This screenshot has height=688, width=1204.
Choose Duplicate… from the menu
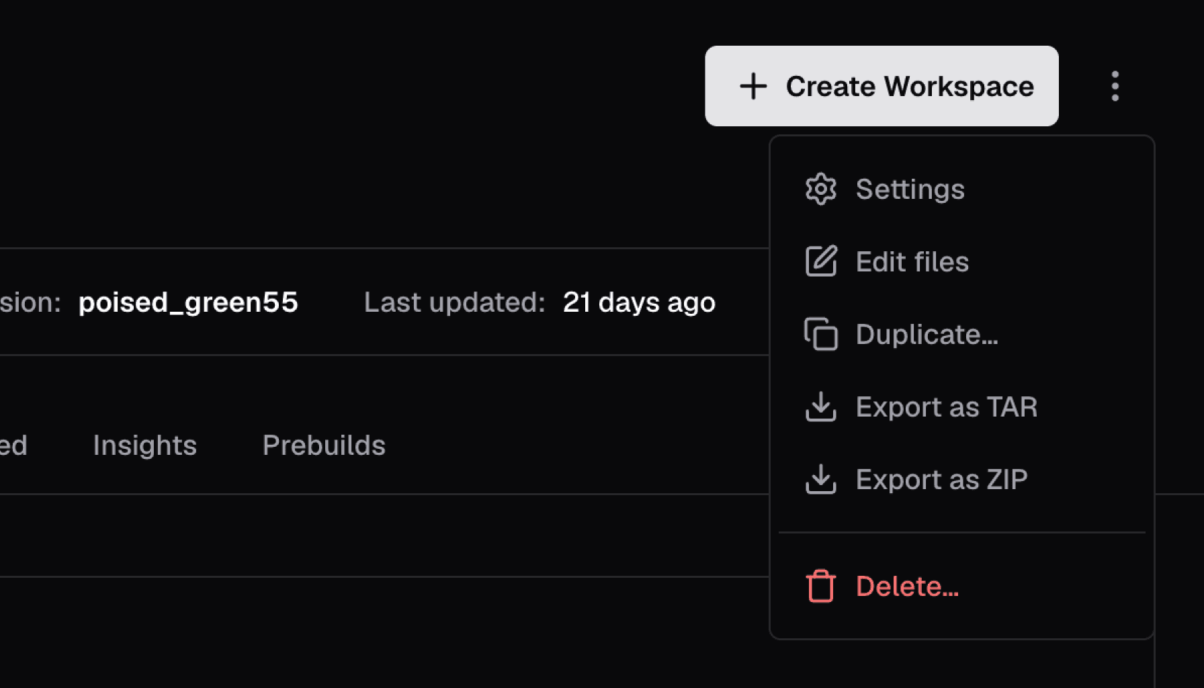[x=961, y=334]
